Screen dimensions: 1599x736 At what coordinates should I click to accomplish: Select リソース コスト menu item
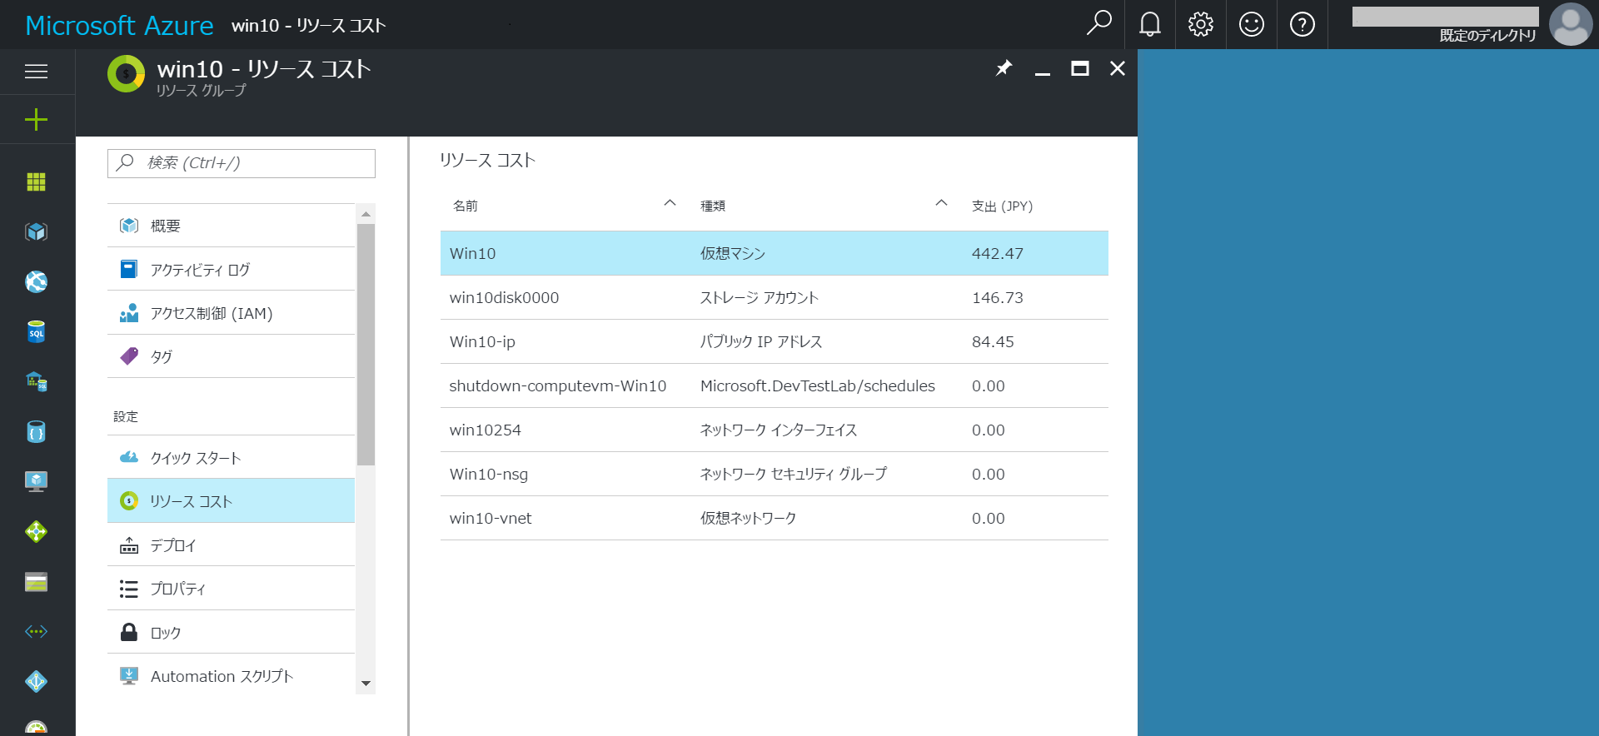[231, 500]
